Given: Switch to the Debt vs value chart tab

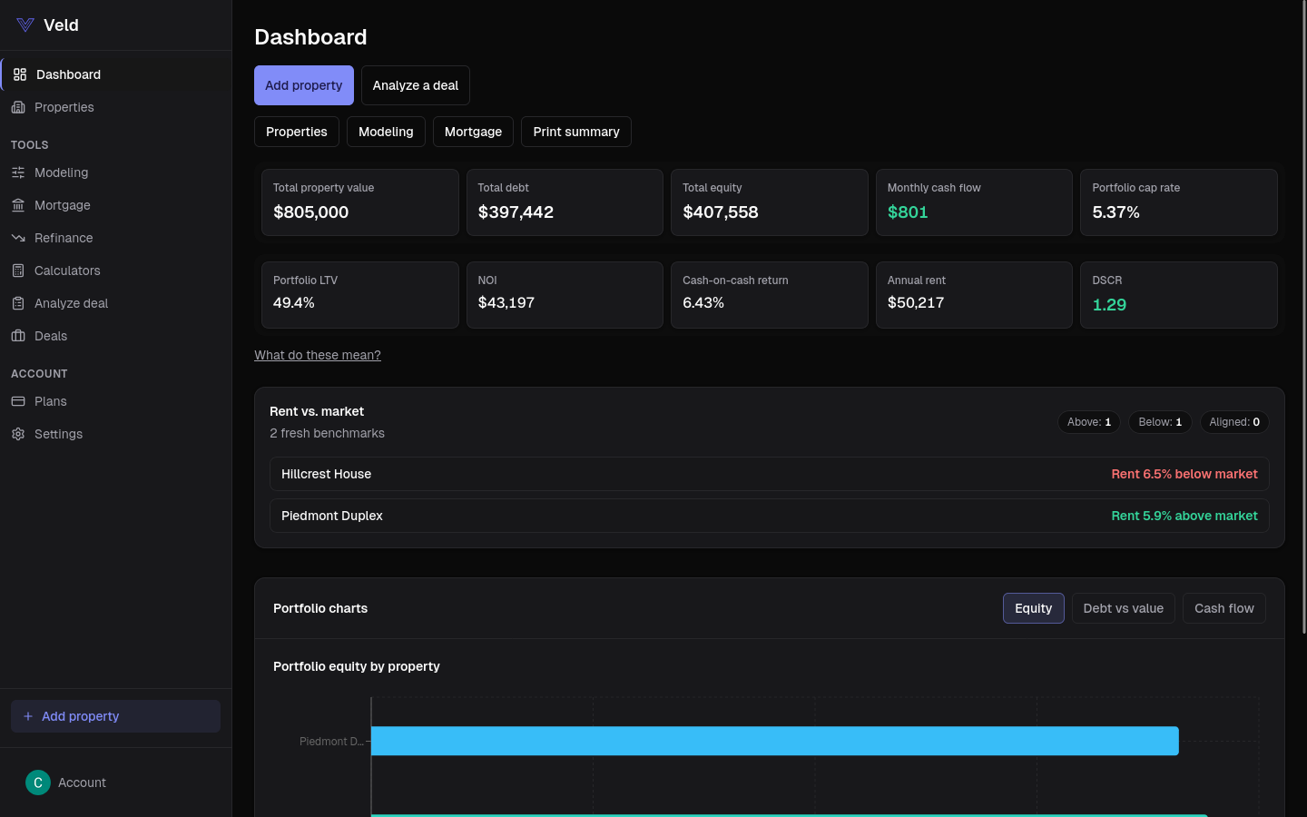Looking at the screenshot, I should 1123,608.
